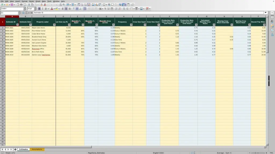
Task: Open the Sheet menu
Action: coord(38,1)
